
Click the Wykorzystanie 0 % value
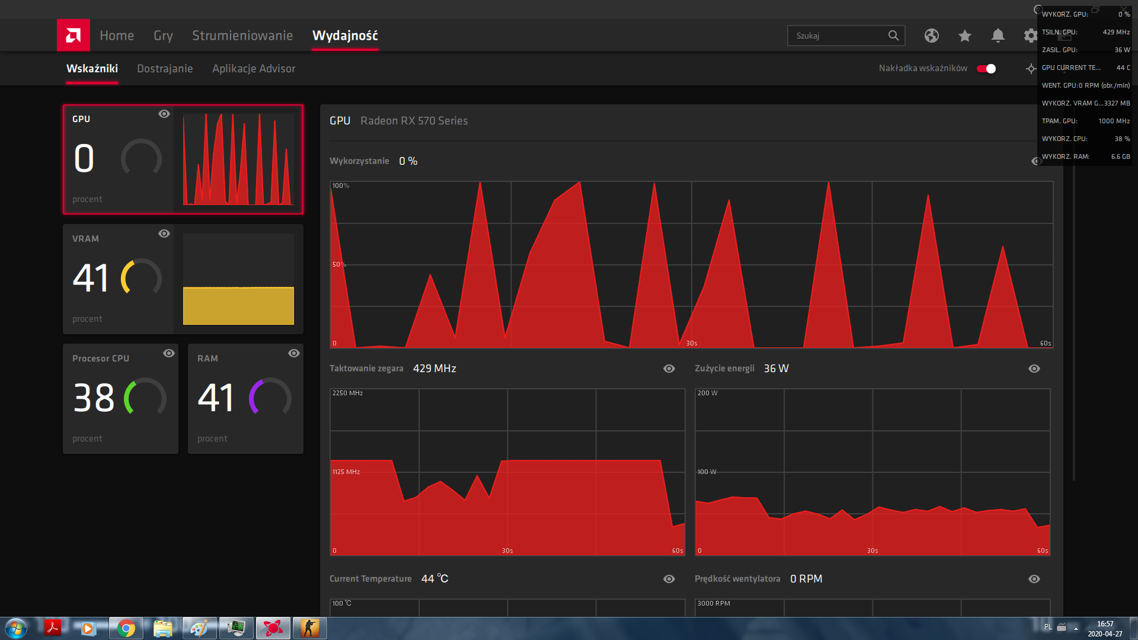click(x=408, y=161)
